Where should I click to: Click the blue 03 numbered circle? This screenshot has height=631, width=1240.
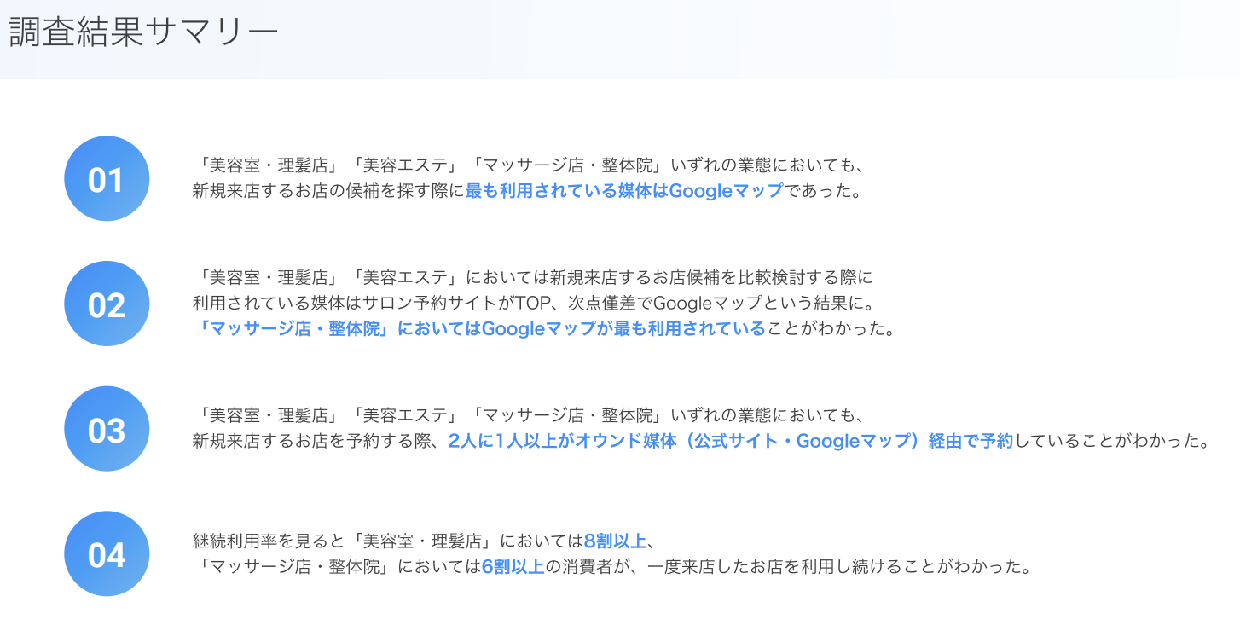click(107, 429)
